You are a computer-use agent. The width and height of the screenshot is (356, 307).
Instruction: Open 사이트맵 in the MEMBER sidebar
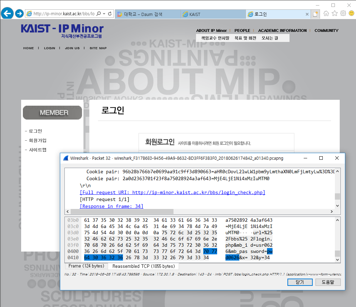[x=38, y=150]
